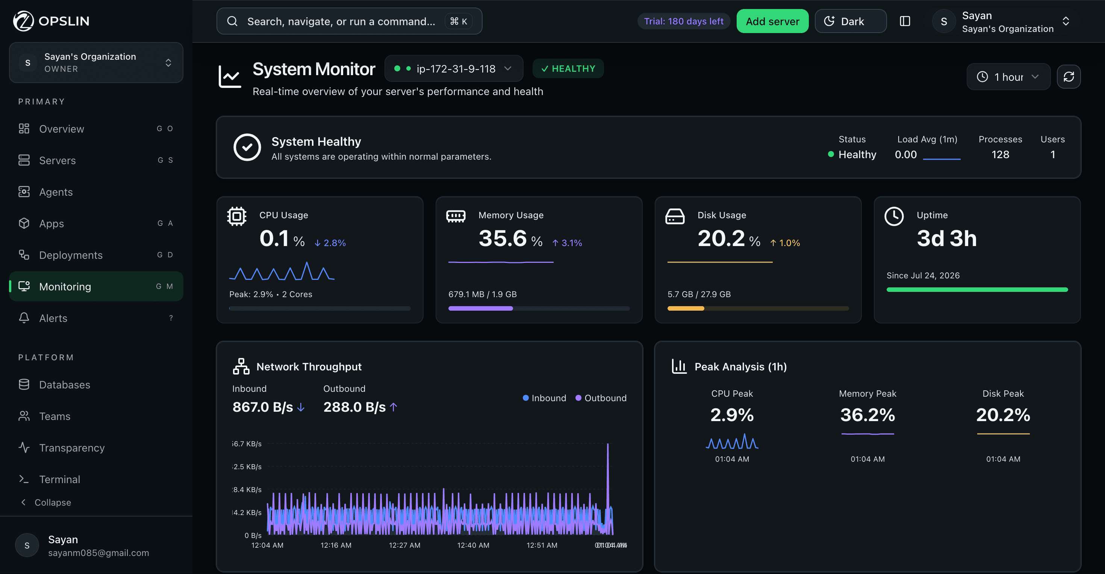The image size is (1105, 574).
Task: Click the CPU chip icon
Action: pos(237,216)
